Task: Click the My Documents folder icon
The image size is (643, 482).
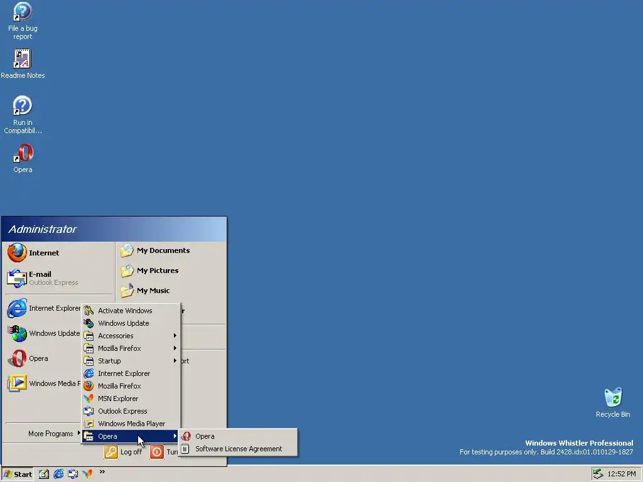Action: point(127,250)
